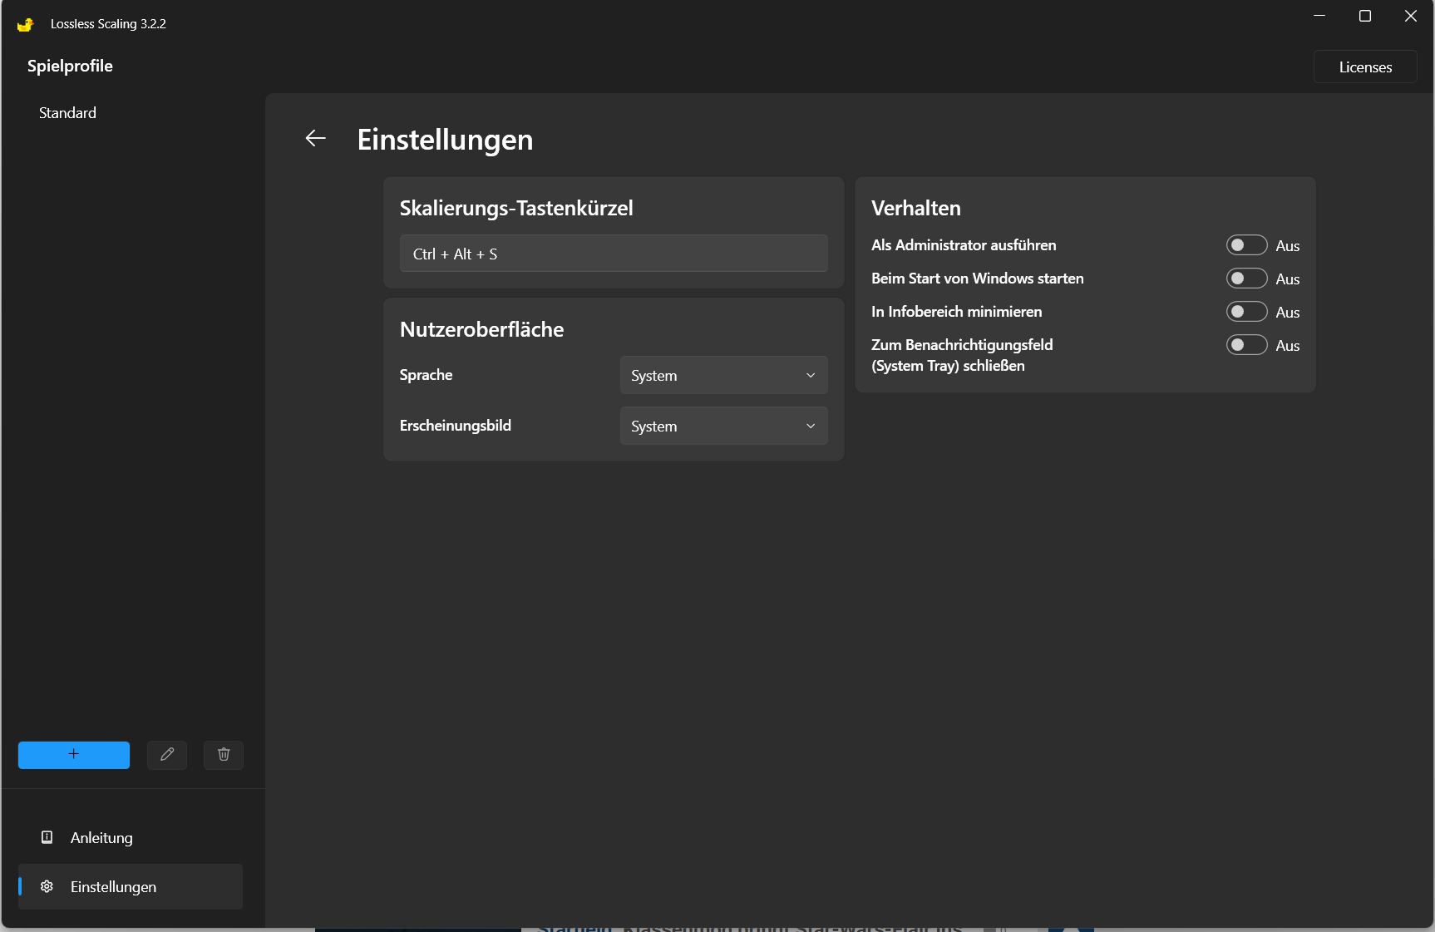Enable Beim Start von Windows starten
The width and height of the screenshot is (1435, 932).
tap(1246, 279)
